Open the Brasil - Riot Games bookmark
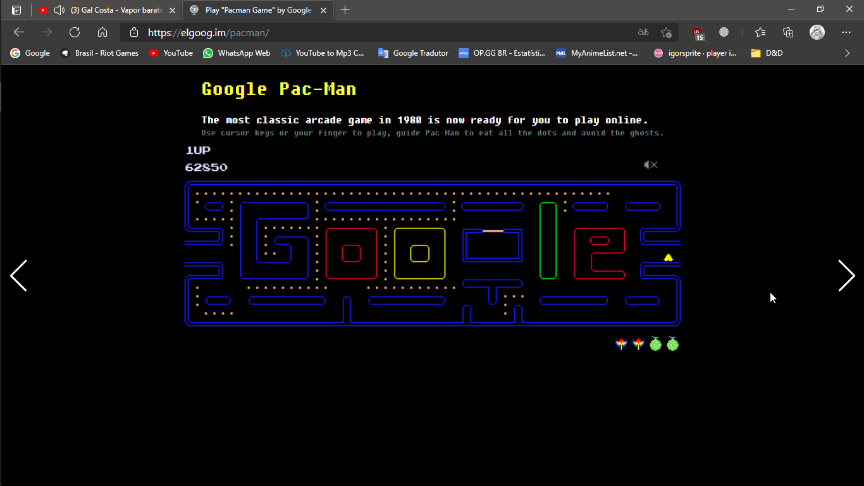 (x=99, y=53)
